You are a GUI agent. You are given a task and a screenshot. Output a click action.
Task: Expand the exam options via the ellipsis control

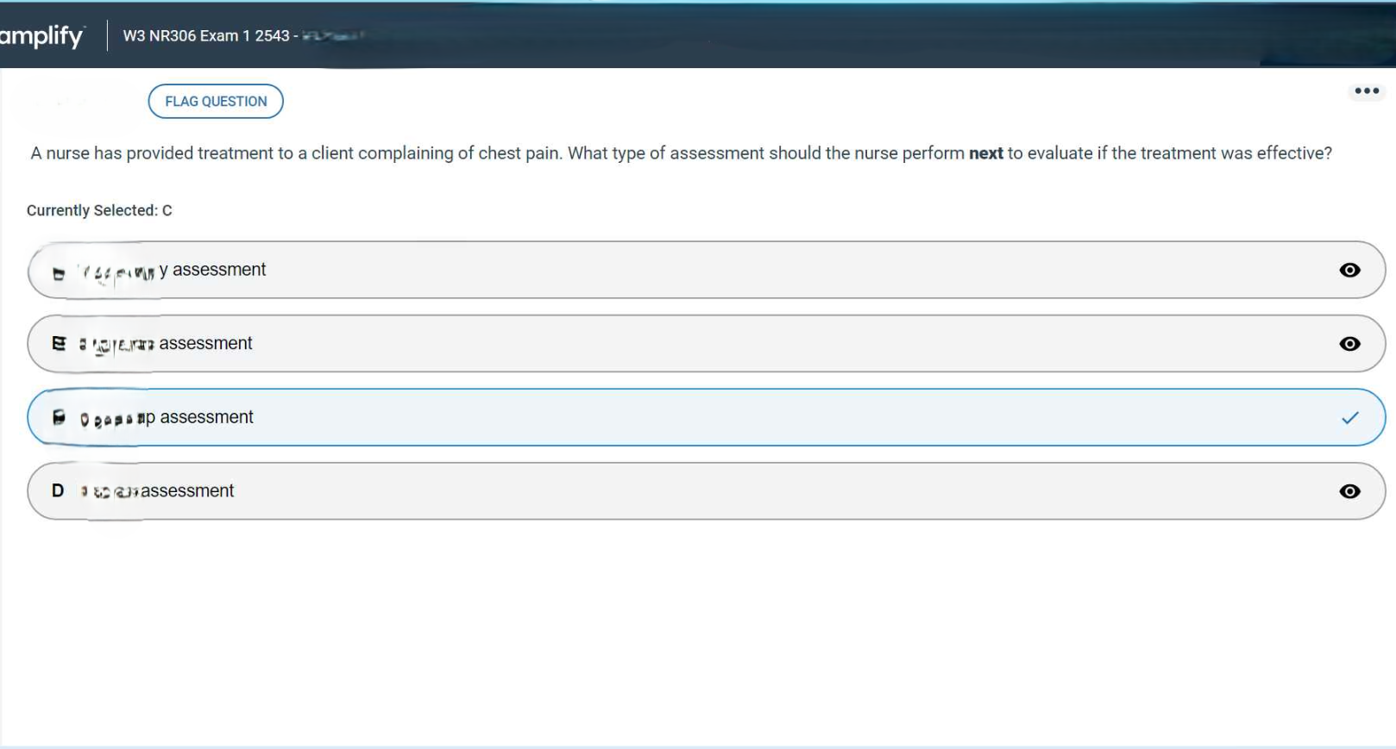pyautogui.click(x=1366, y=91)
